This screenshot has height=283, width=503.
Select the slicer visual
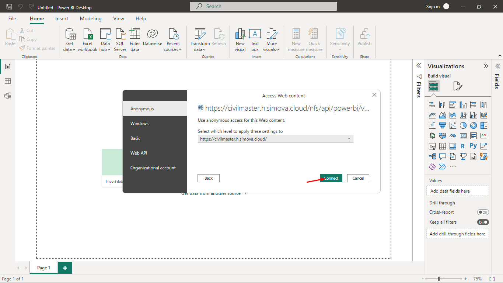point(432,146)
